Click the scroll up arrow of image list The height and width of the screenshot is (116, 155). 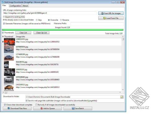[123, 37]
